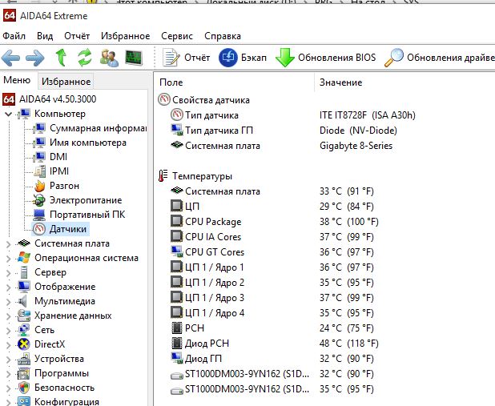Expand the Устройства tree node

click(x=9, y=359)
